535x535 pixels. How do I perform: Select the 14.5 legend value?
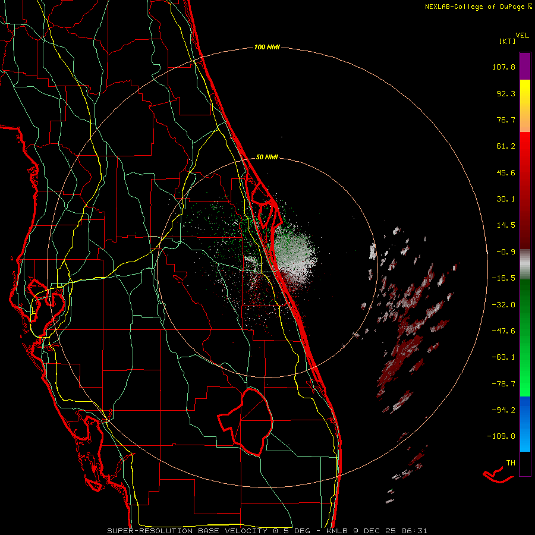pyautogui.click(x=506, y=225)
